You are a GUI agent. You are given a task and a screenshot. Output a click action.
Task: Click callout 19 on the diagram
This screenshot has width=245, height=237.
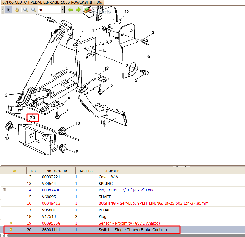click(x=126, y=12)
